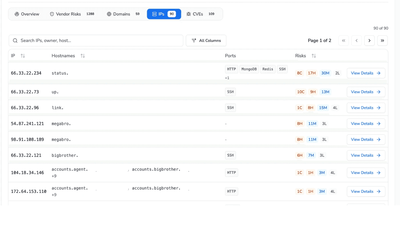Click SSH tag in 66.33.22.234 row
400x229 pixels.
282,69
